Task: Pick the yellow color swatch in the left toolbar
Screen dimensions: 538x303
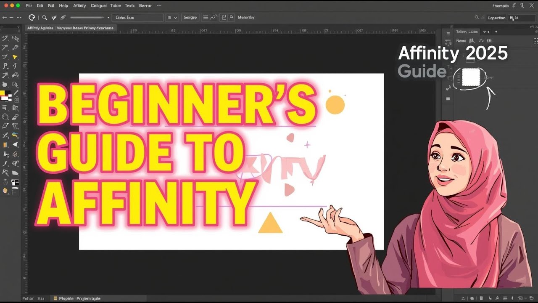Action: click(x=3, y=93)
